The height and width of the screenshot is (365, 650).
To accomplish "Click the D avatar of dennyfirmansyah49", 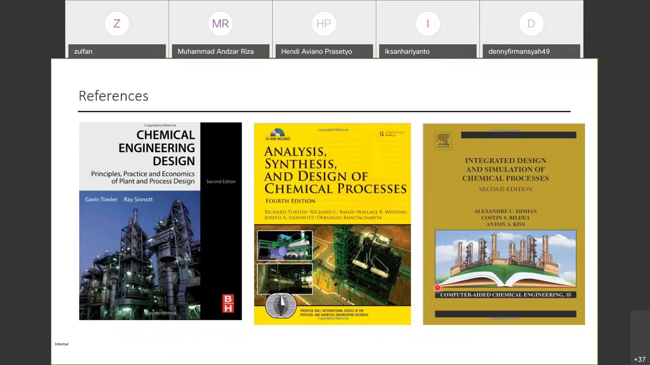I will 531,24.
